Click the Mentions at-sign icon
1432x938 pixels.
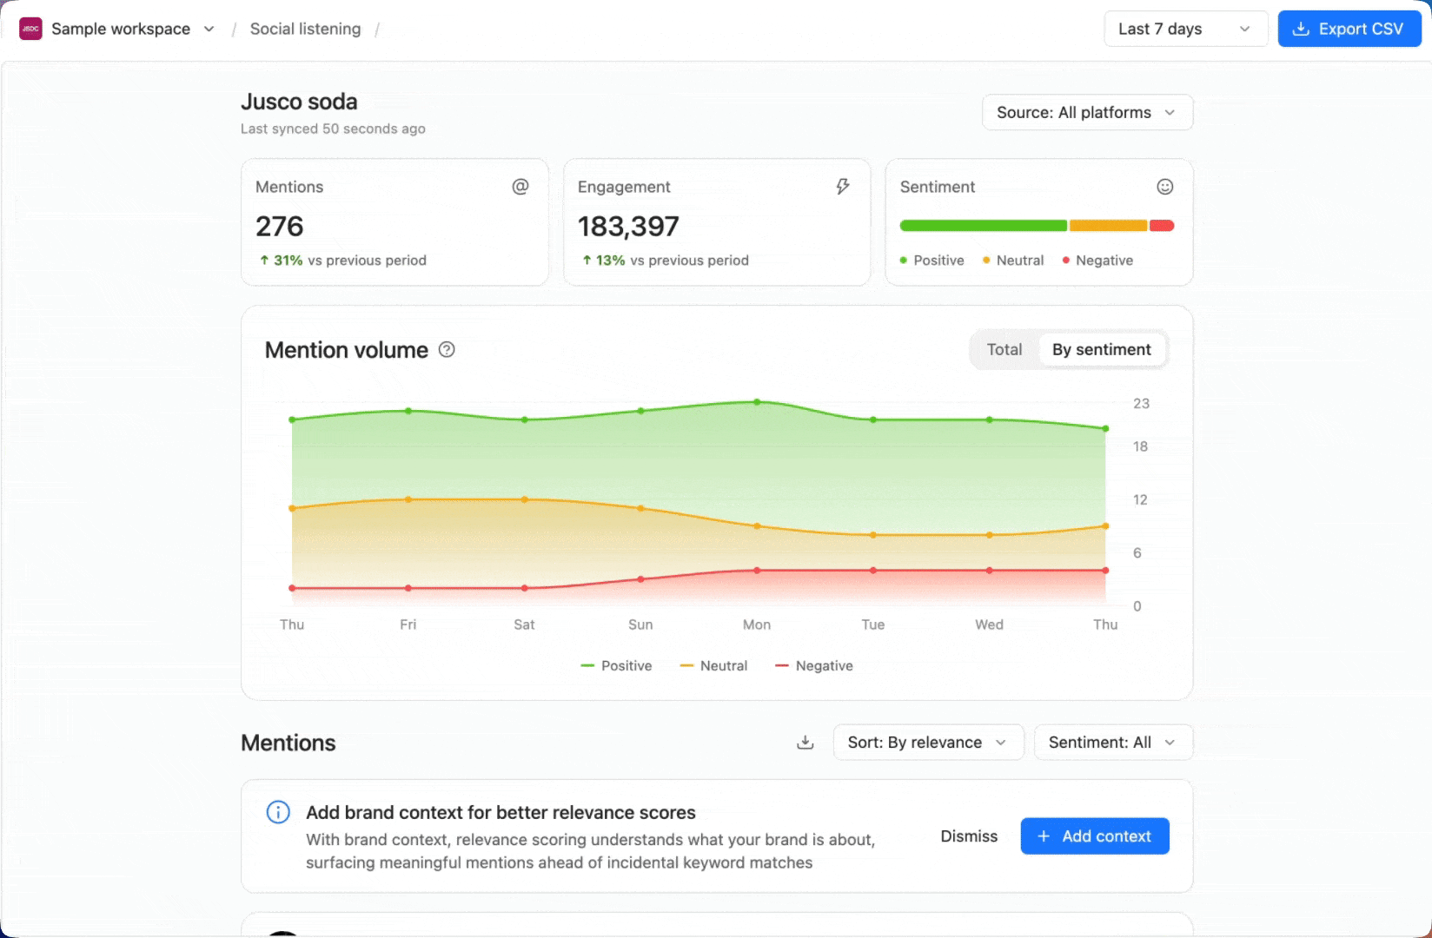[x=520, y=187]
